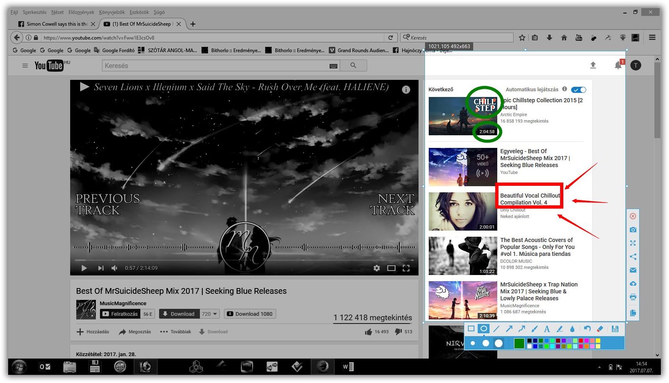Image resolution: width=669 pixels, height=383 pixels.
Task: Open YouTube notifications bell
Action: (618, 65)
